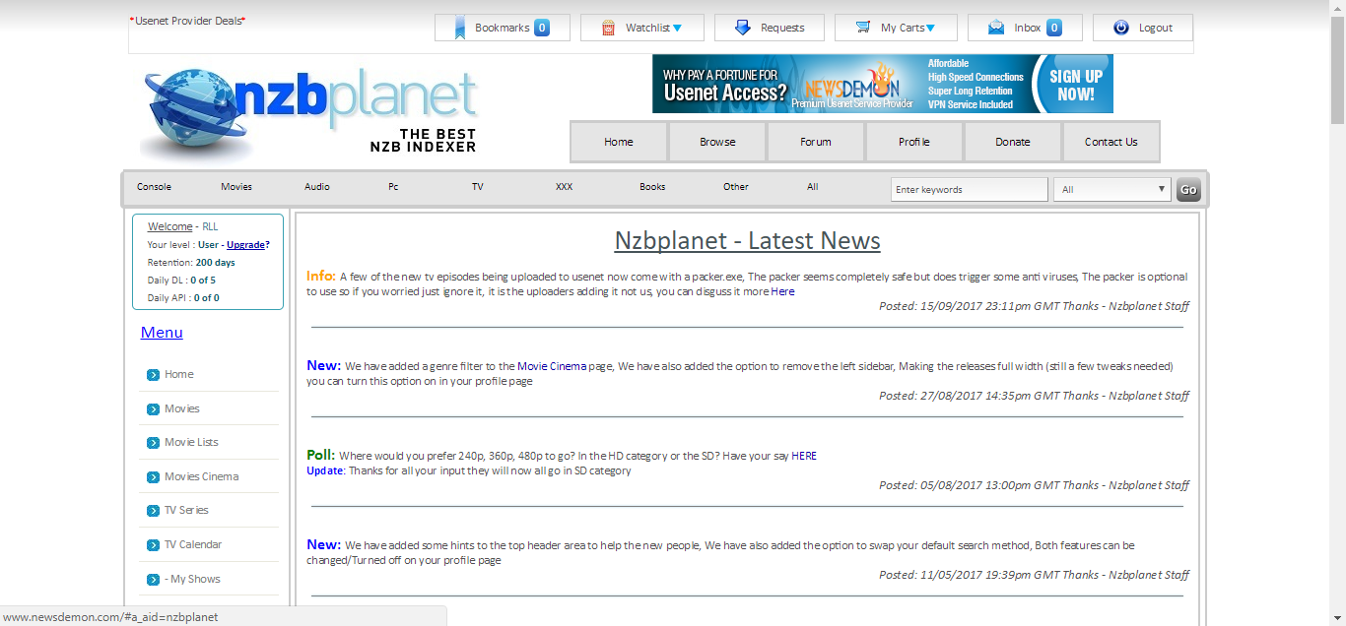The height and width of the screenshot is (626, 1346).
Task: Select the All category in category bar
Action: tap(813, 187)
